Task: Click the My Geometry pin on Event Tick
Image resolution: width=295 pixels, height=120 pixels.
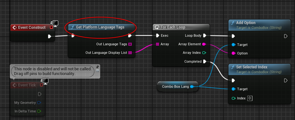Action: 39,103
